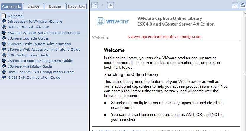Open iSCSI SAN Configuration Guide
Viewport: 246px width, 131px height.
click(x=34, y=78)
